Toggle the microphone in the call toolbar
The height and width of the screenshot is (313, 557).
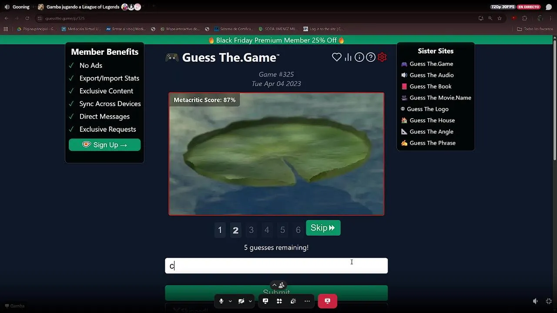coord(221,301)
